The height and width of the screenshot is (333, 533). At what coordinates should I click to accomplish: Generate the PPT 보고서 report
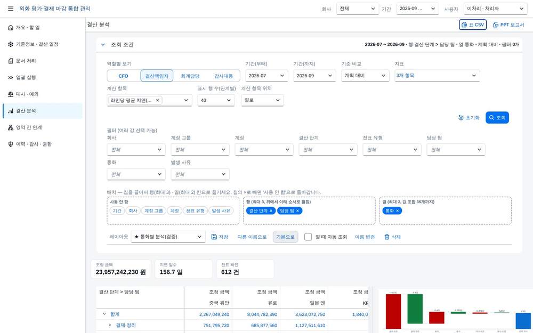[508, 25]
